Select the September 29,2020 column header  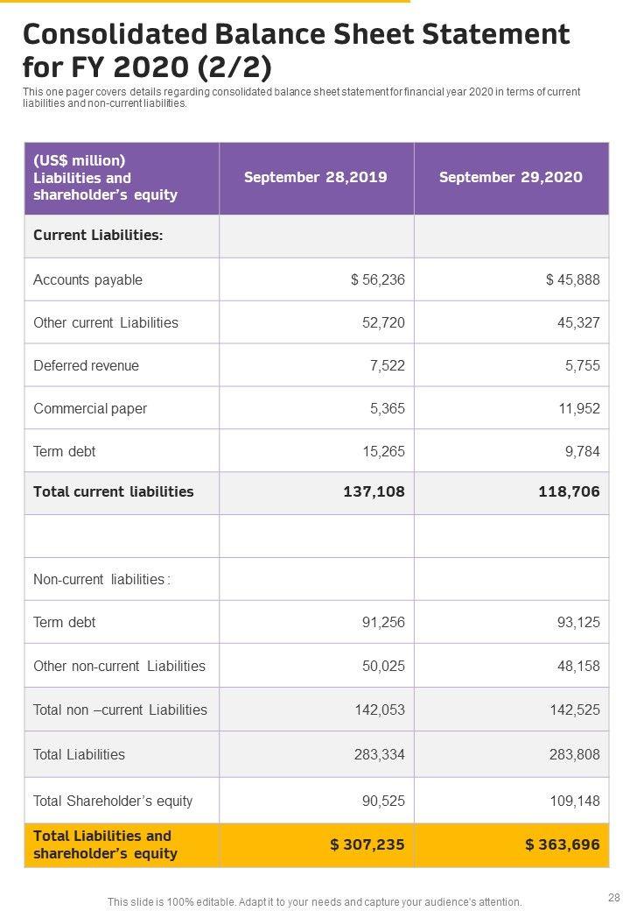[x=511, y=177]
